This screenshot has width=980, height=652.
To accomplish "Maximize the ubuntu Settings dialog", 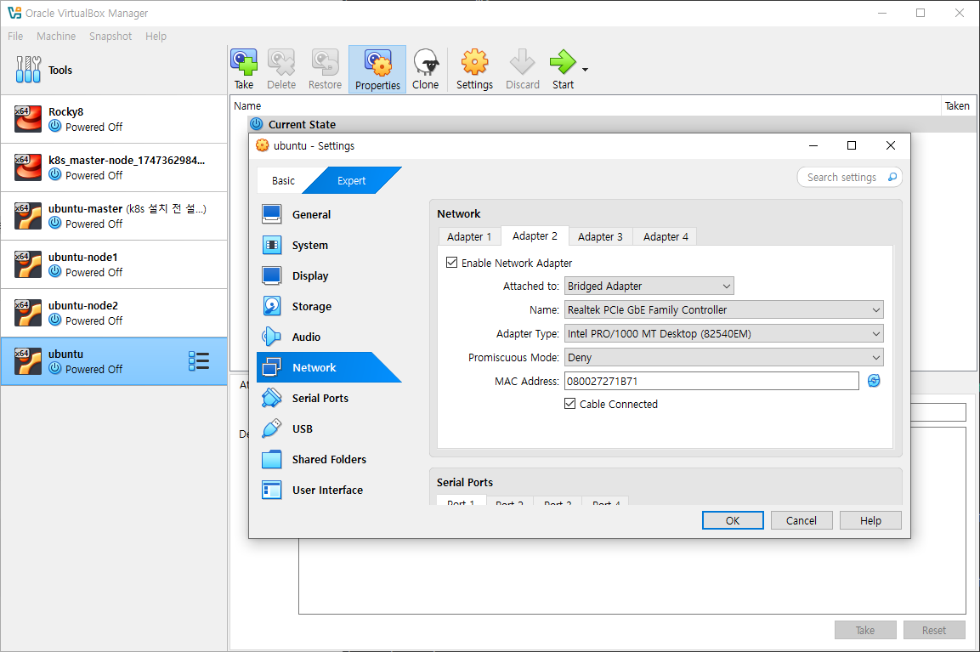I will pyautogui.click(x=852, y=145).
